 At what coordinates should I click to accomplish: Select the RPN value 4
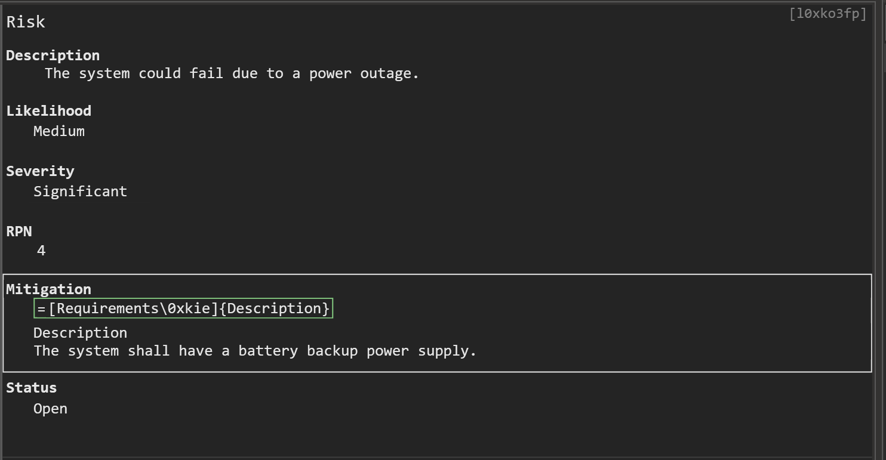tap(41, 251)
